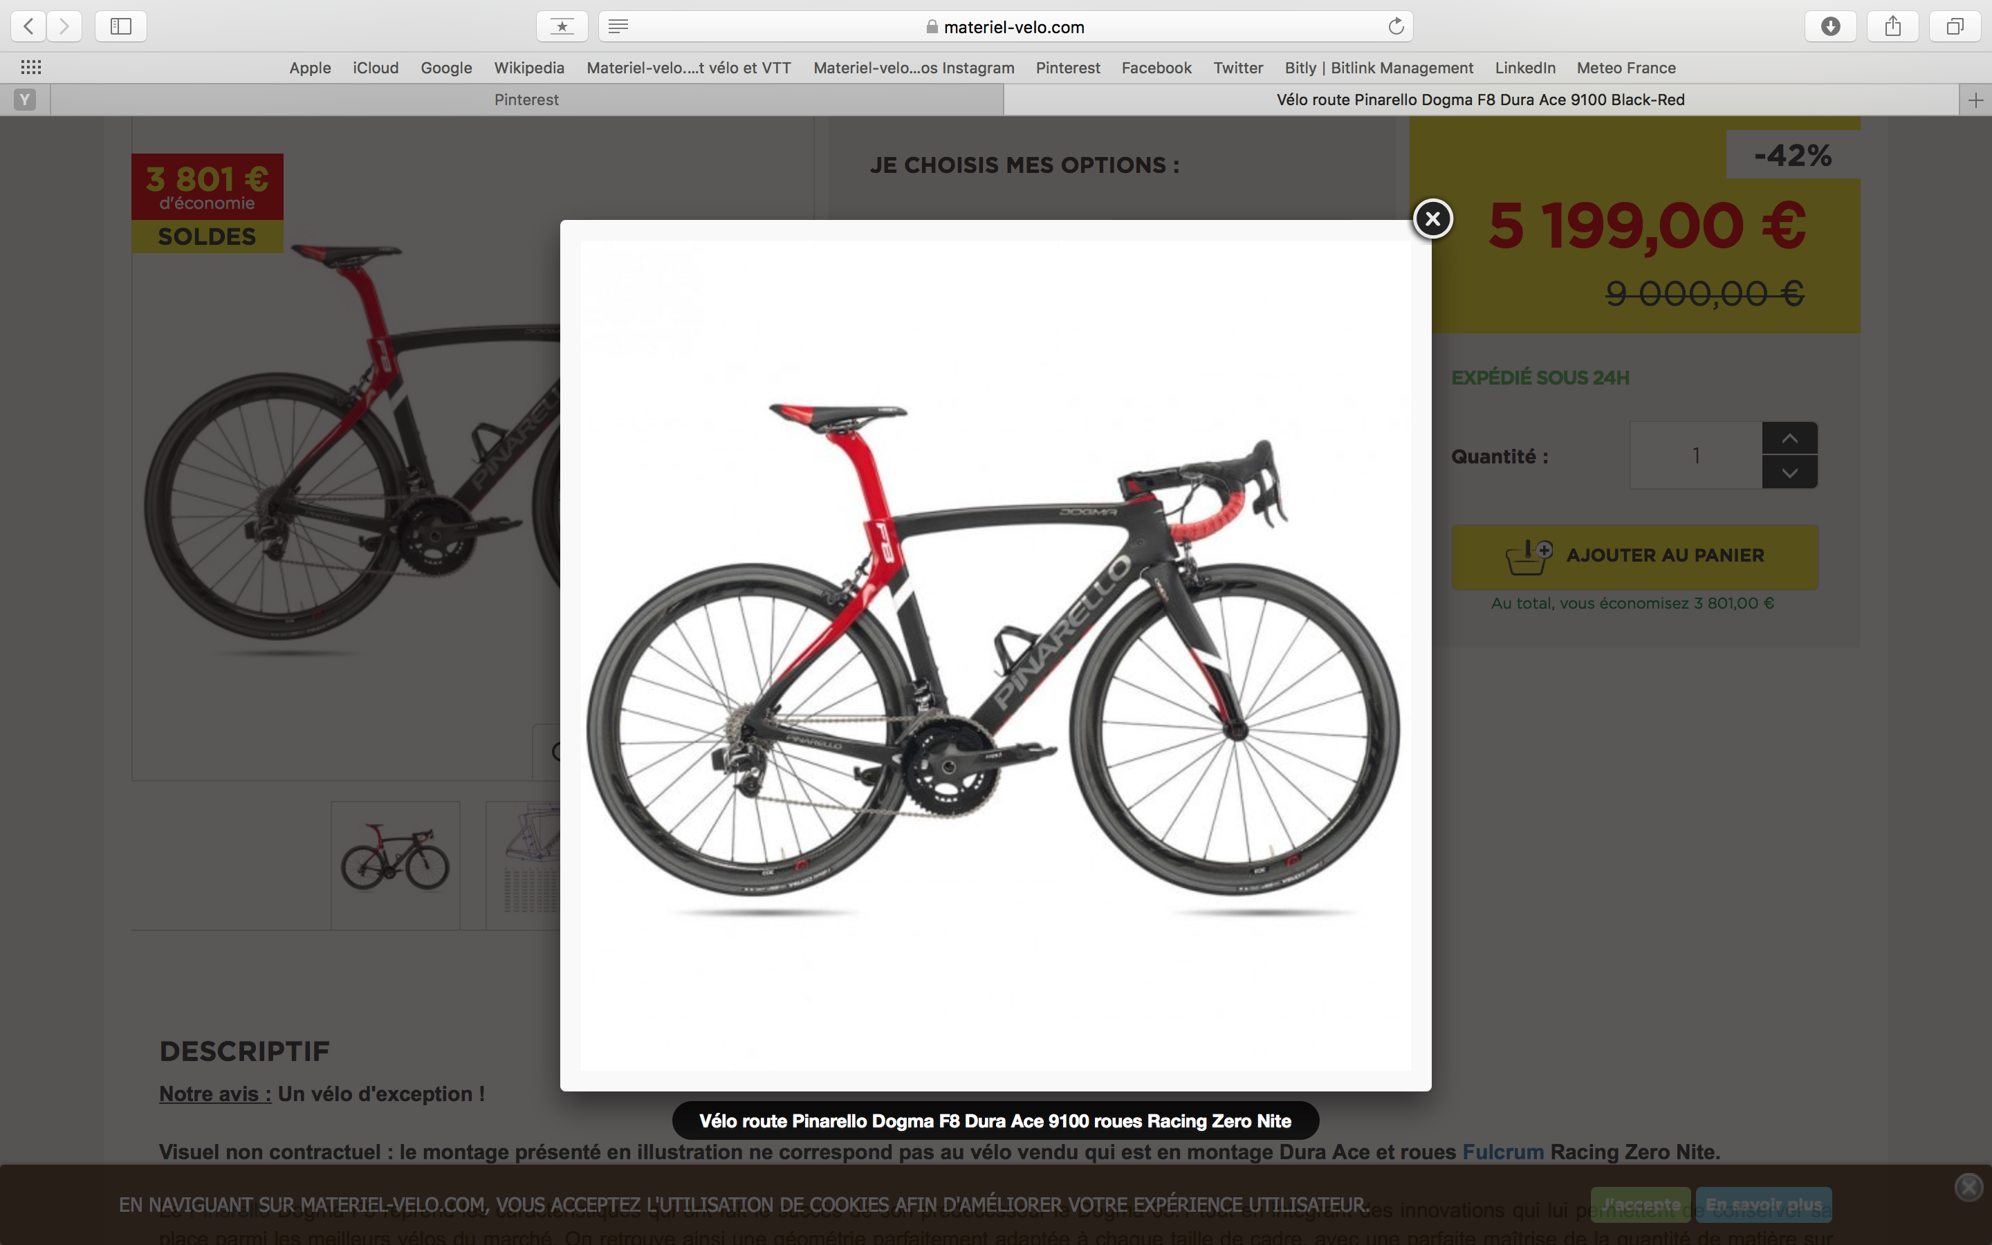Screen dimensions: 1992x1245
Task: Click the Share icon
Action: (1893, 26)
